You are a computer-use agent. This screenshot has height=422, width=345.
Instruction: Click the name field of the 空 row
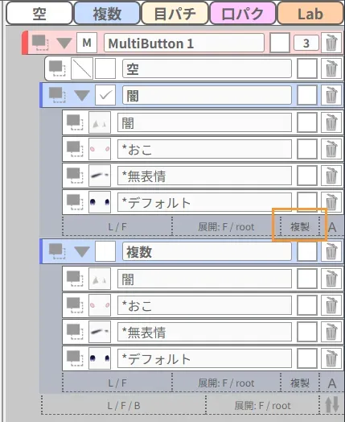click(x=207, y=68)
